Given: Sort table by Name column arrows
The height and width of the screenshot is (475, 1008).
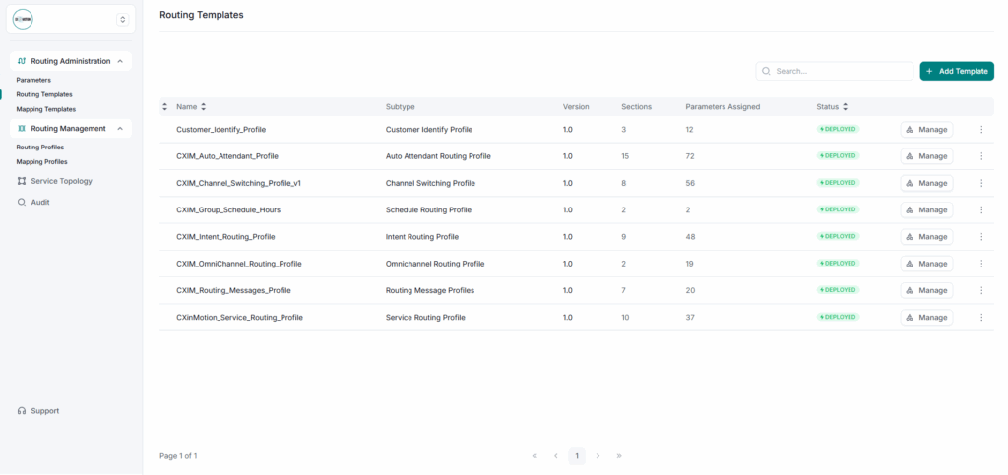Looking at the screenshot, I should (x=203, y=106).
